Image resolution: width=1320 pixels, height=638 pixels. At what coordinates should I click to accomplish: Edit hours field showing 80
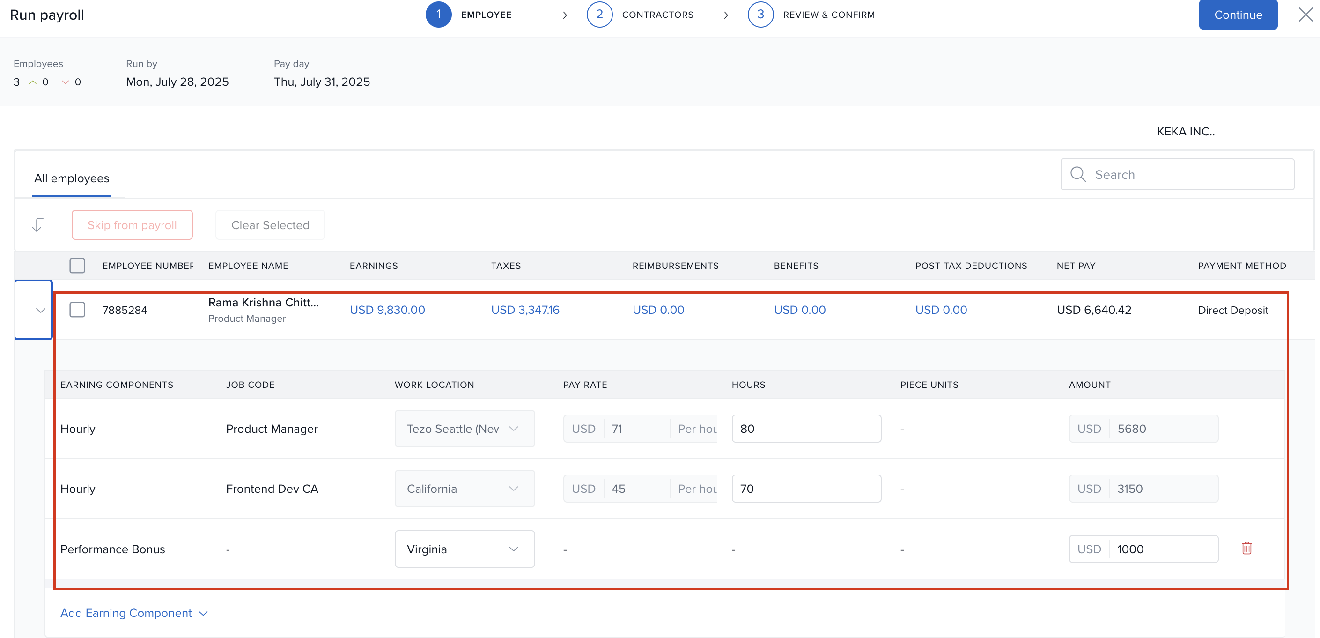pos(805,429)
